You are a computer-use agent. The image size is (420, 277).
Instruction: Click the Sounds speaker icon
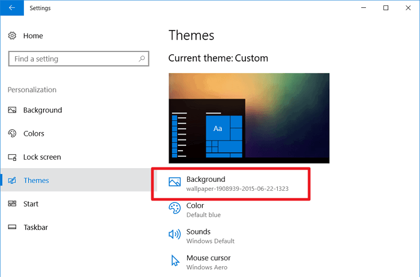point(175,235)
